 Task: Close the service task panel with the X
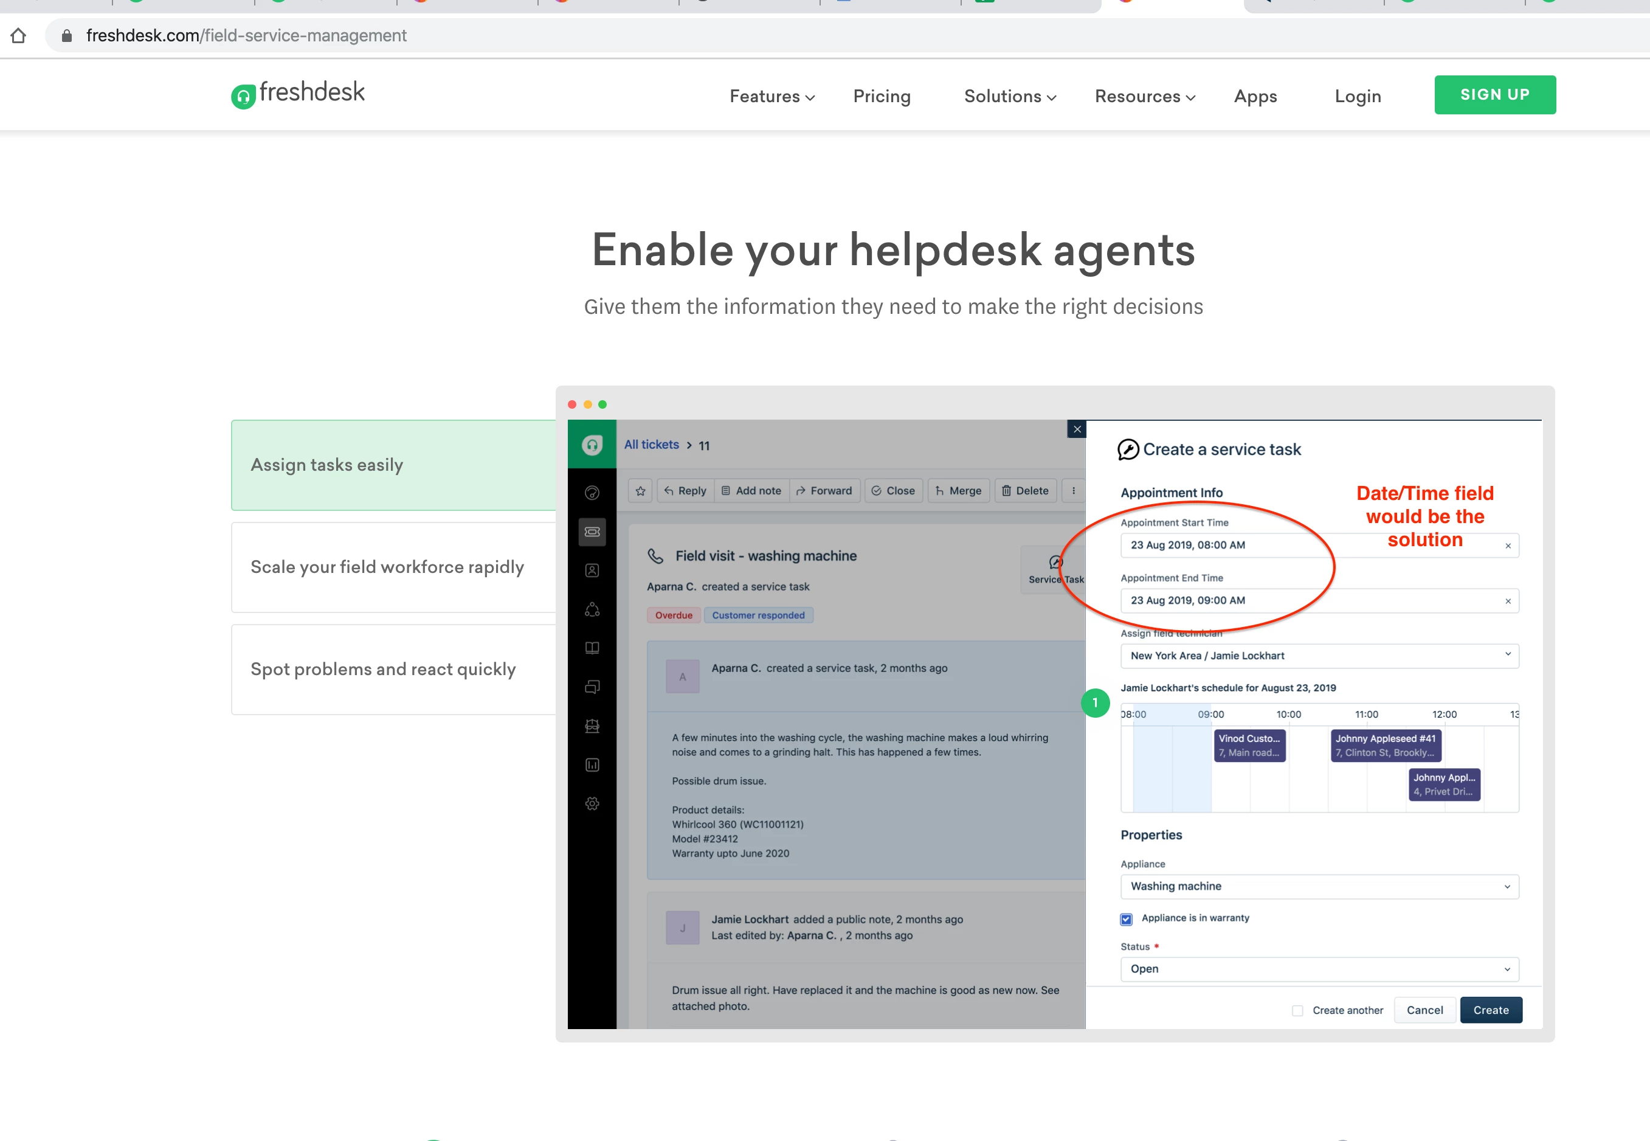point(1077,429)
